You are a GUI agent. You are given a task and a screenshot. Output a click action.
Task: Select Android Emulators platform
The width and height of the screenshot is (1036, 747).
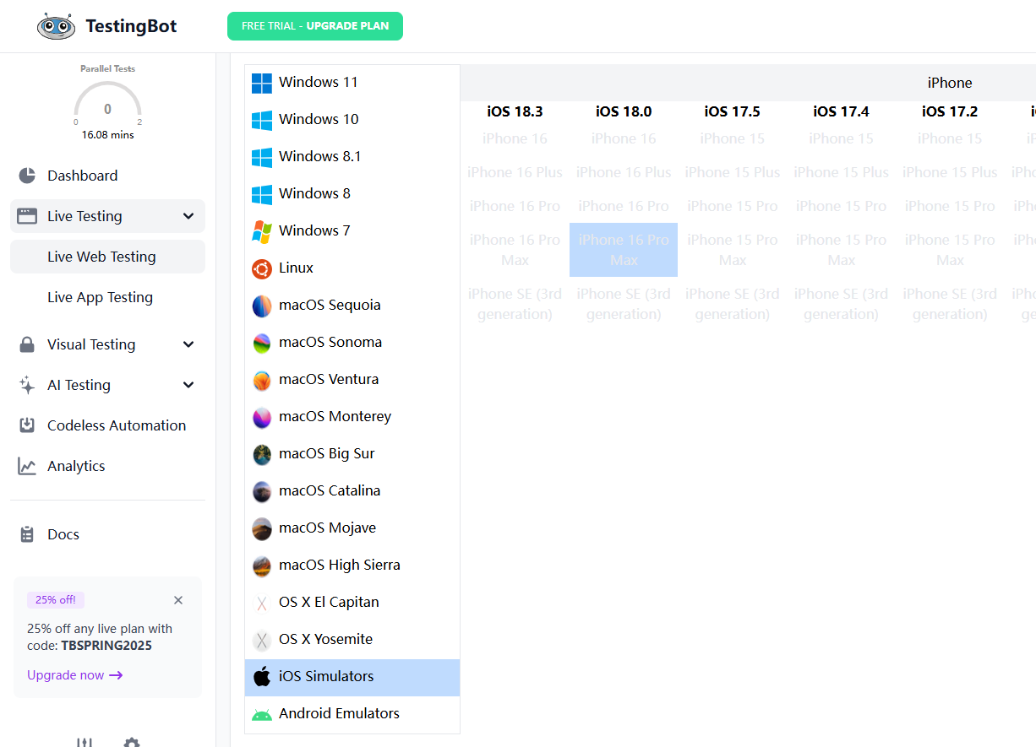pos(352,714)
